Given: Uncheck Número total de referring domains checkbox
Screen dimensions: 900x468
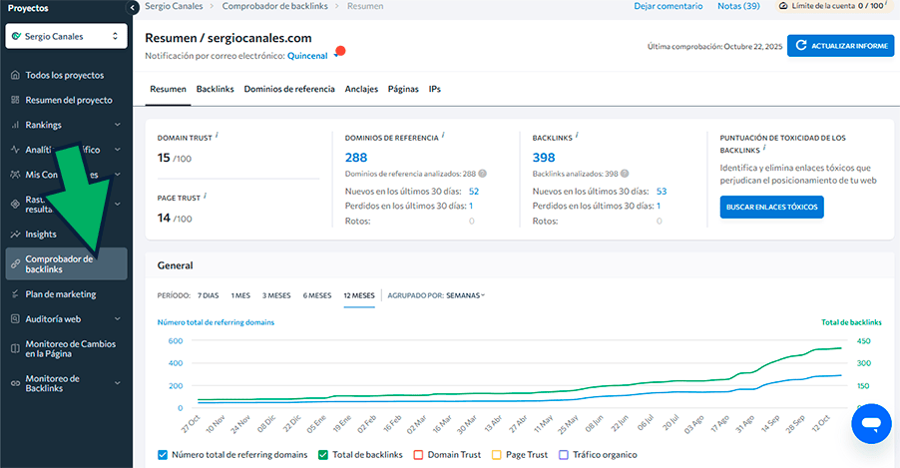Looking at the screenshot, I should coord(164,455).
